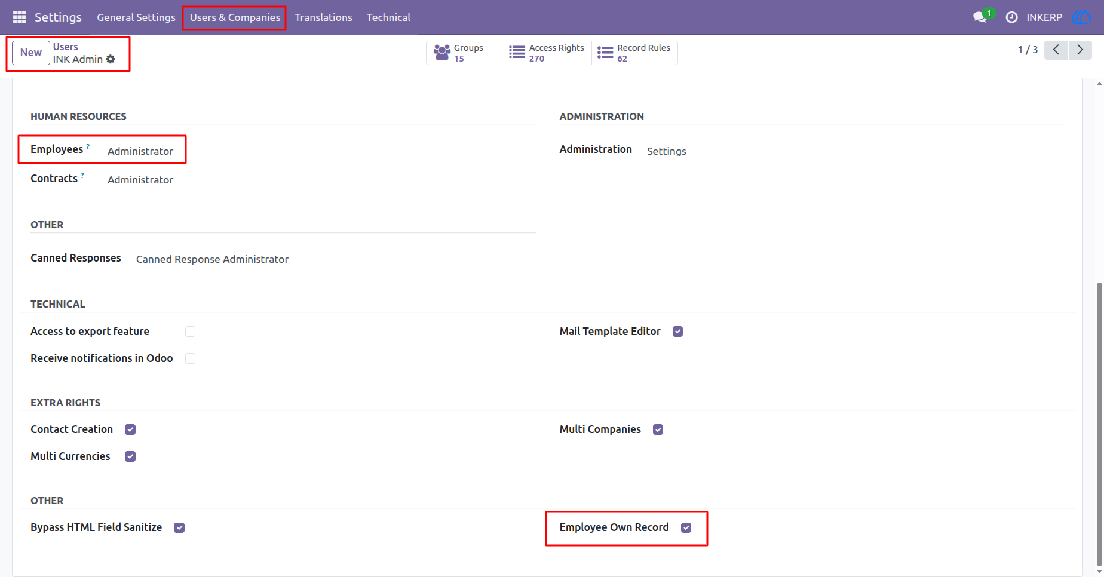
Task: Open the Canned Responses role dropdown
Action: click(212, 259)
